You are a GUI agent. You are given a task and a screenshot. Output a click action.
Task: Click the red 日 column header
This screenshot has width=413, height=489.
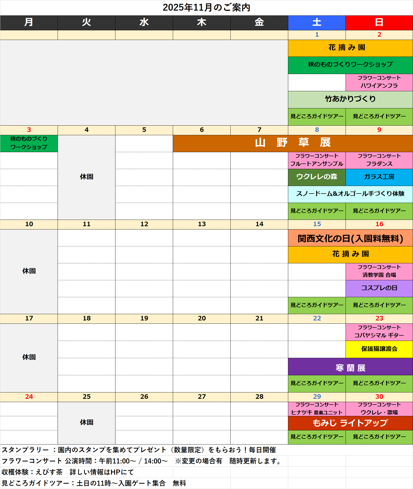tap(379, 22)
